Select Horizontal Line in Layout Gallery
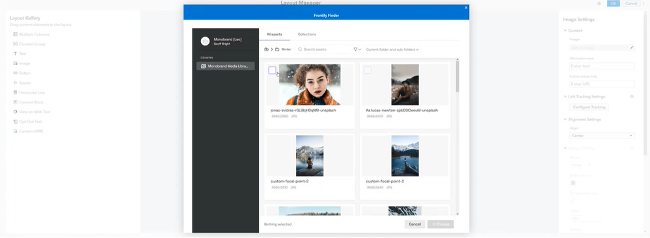650x238 pixels. coord(29,92)
